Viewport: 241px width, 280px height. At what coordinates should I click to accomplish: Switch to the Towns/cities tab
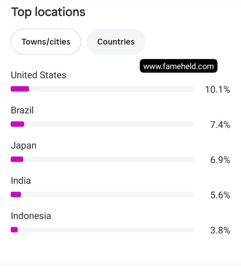pyautogui.click(x=46, y=42)
